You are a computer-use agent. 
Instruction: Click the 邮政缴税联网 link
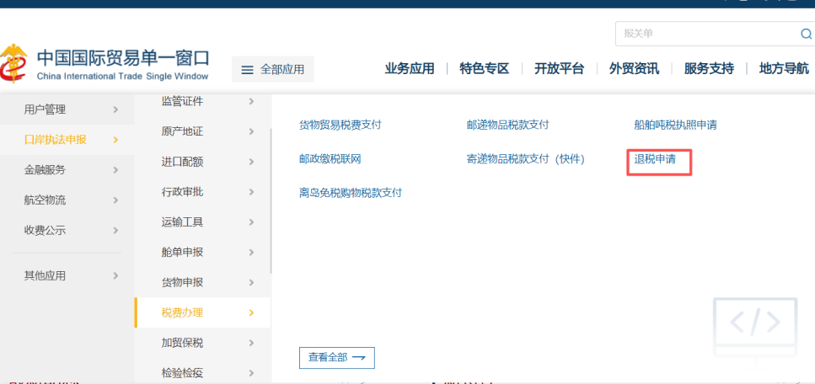330,159
